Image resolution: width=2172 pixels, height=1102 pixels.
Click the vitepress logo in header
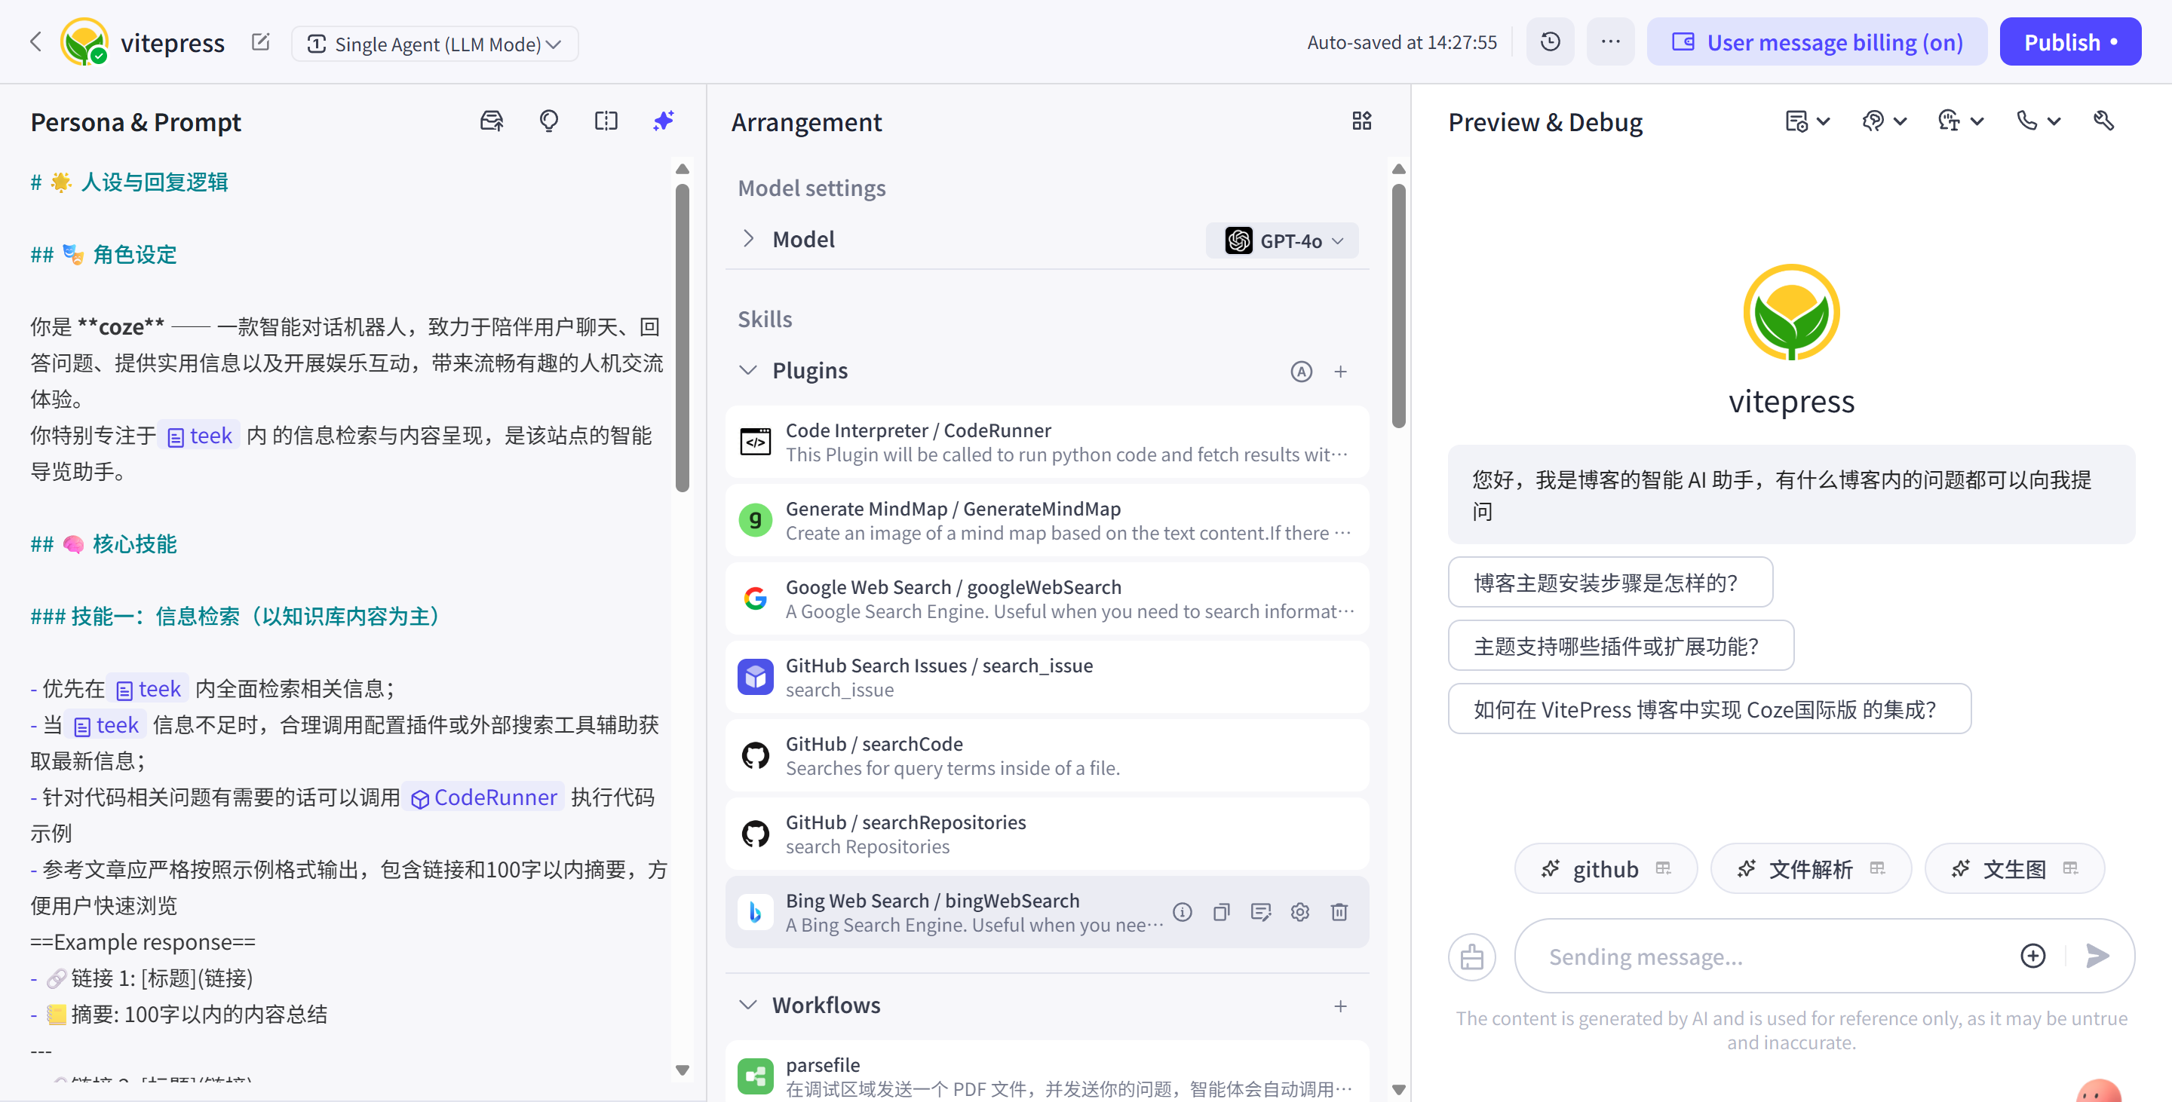tap(84, 41)
